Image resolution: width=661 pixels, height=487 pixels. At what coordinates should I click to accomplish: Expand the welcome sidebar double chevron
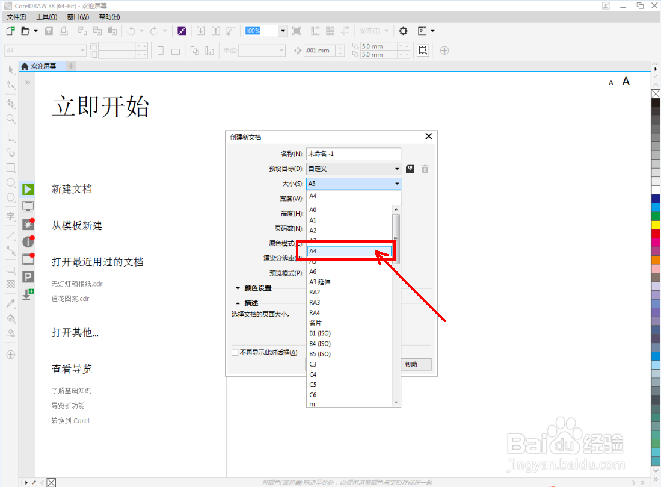pos(28,82)
